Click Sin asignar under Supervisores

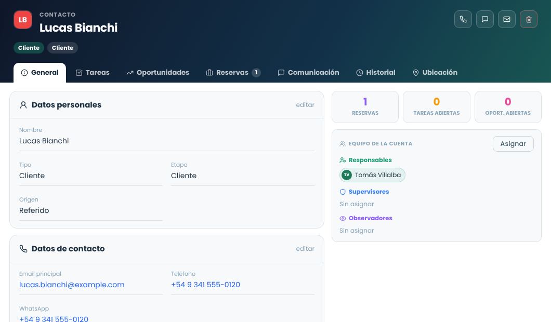click(356, 205)
